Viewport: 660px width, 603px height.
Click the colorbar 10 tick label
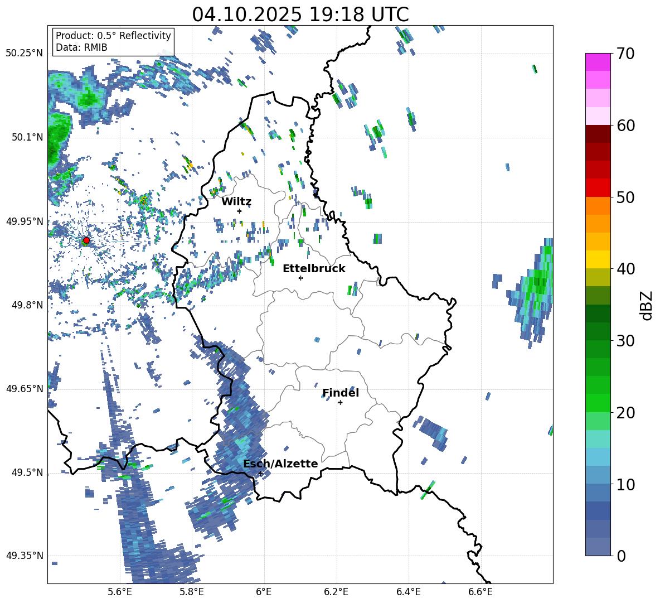(x=625, y=484)
